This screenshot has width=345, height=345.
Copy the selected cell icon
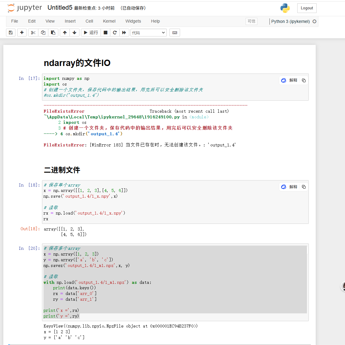[x=43, y=33]
